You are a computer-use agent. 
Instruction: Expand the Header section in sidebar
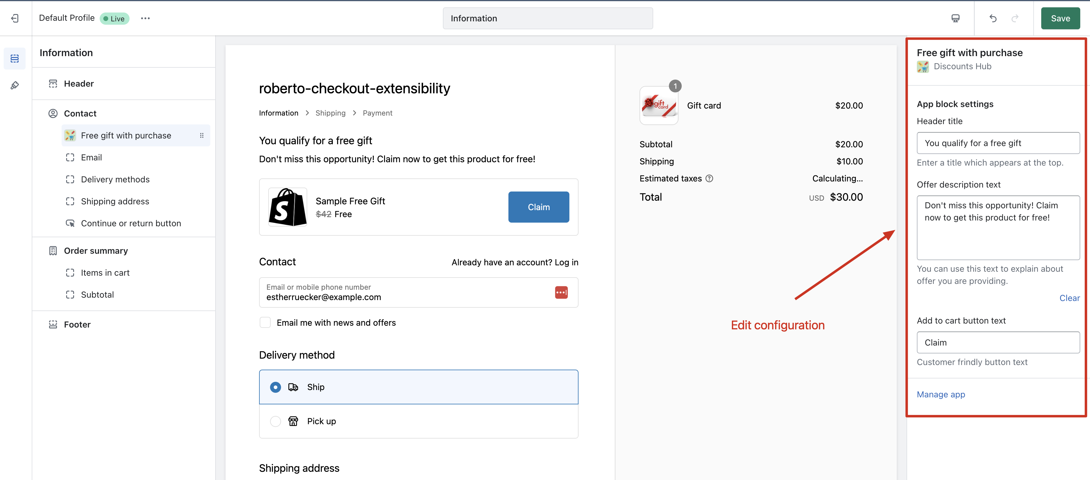[x=79, y=84]
